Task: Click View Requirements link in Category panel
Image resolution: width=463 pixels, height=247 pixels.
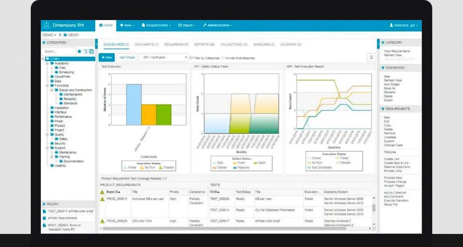Action: coord(397,51)
